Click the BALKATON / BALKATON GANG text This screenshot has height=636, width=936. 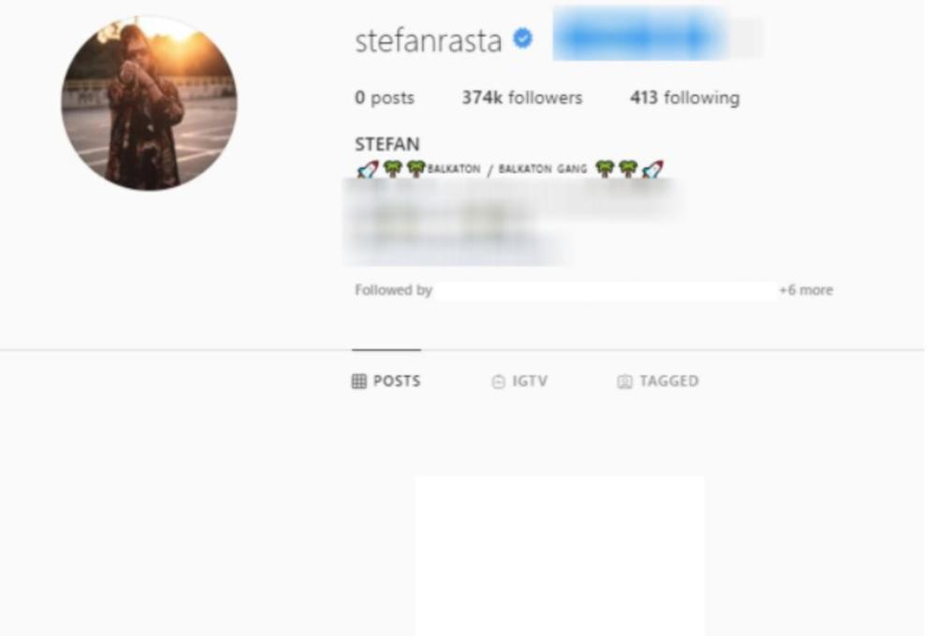click(507, 169)
